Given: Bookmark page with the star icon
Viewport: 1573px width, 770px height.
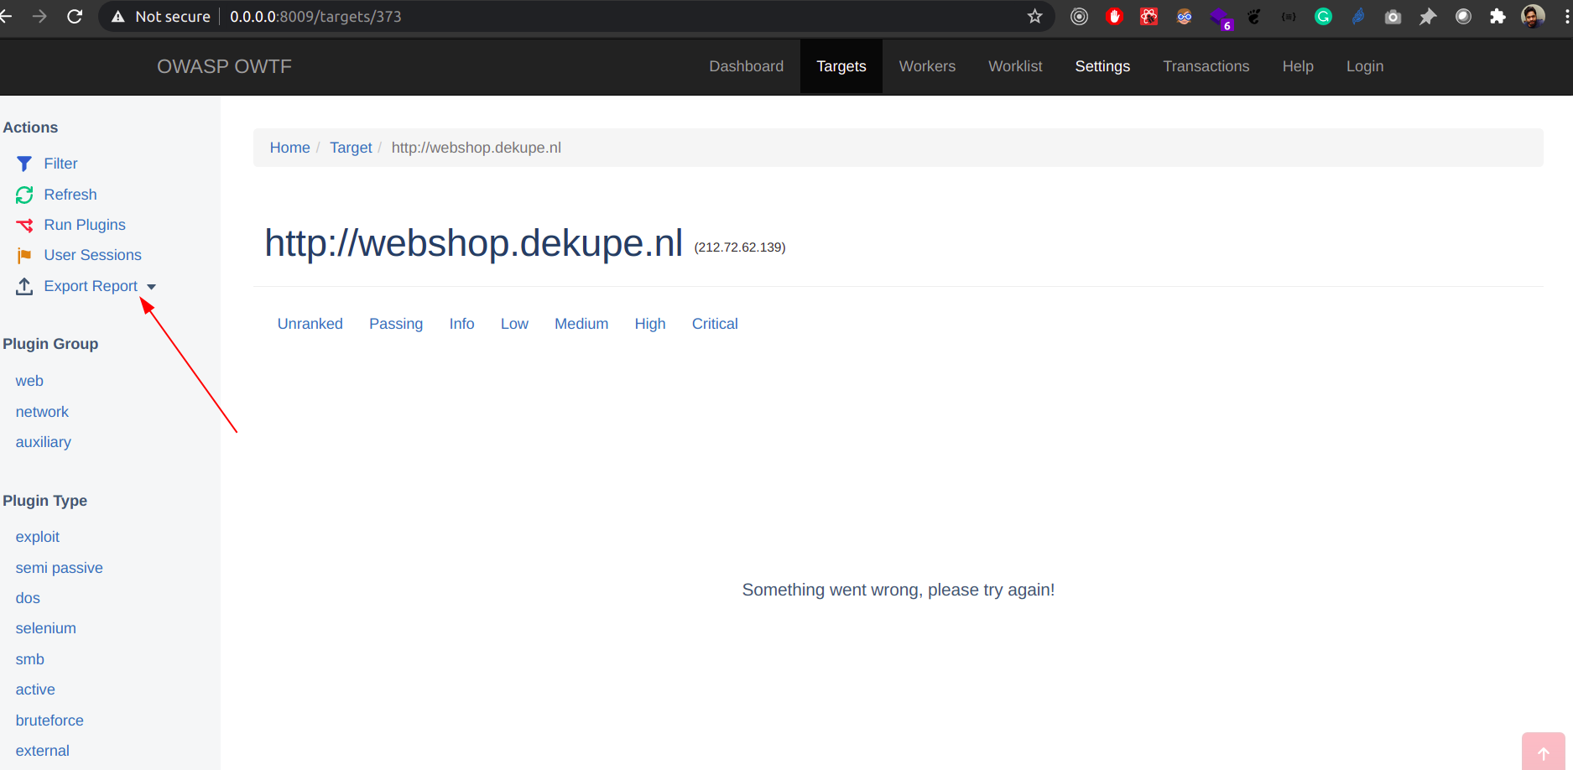Looking at the screenshot, I should [1034, 17].
